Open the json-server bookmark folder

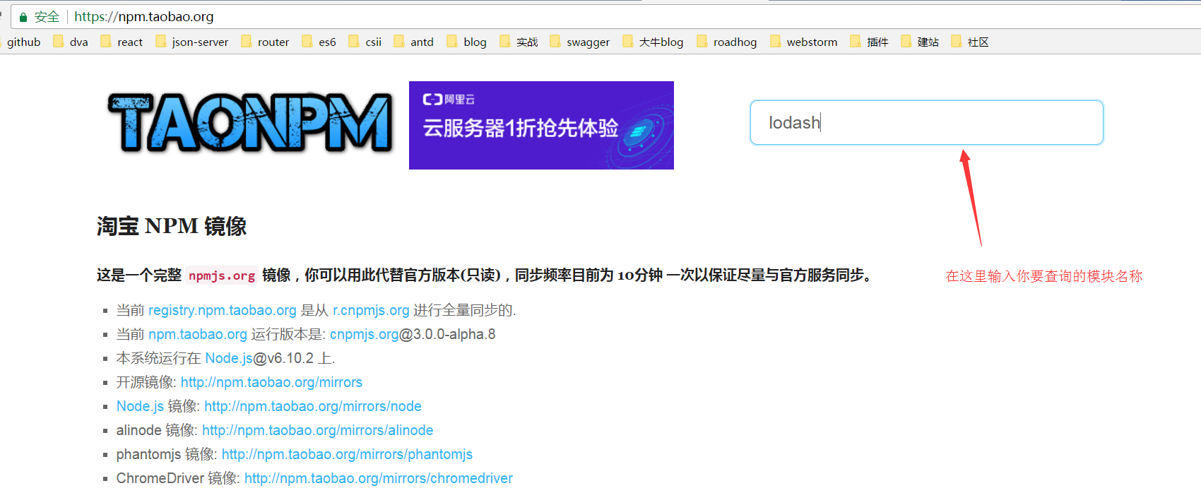click(x=192, y=42)
